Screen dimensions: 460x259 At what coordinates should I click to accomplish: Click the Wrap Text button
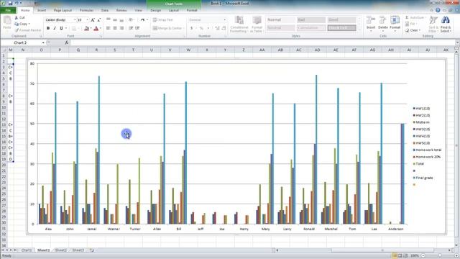click(x=163, y=20)
